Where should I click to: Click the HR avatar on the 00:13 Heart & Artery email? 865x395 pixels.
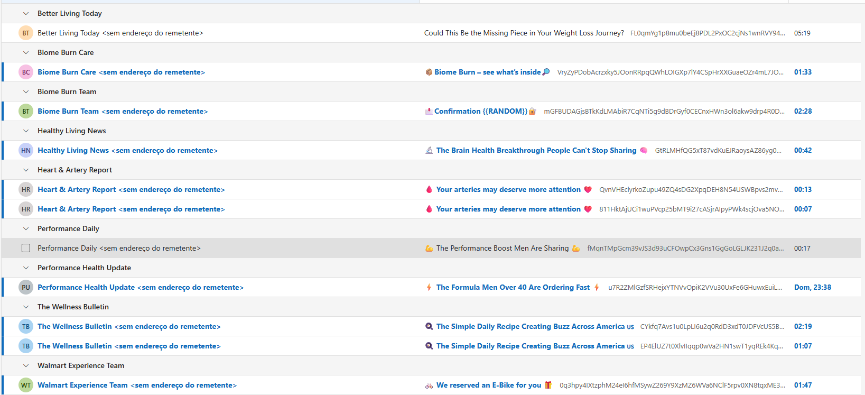click(x=26, y=189)
